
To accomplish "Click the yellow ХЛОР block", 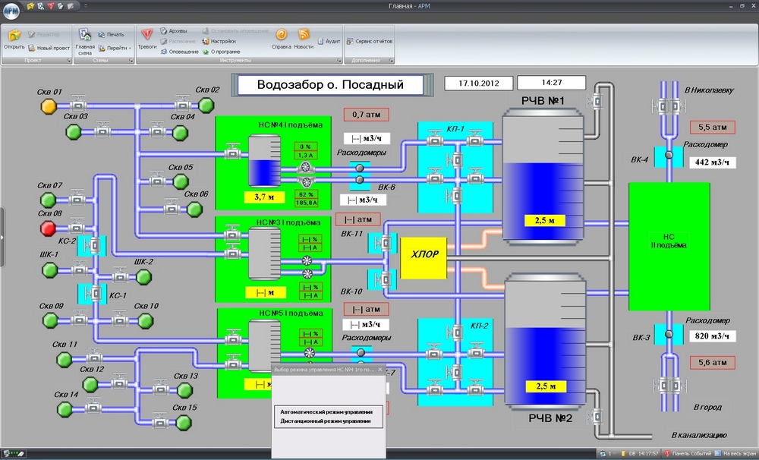I will [x=424, y=254].
